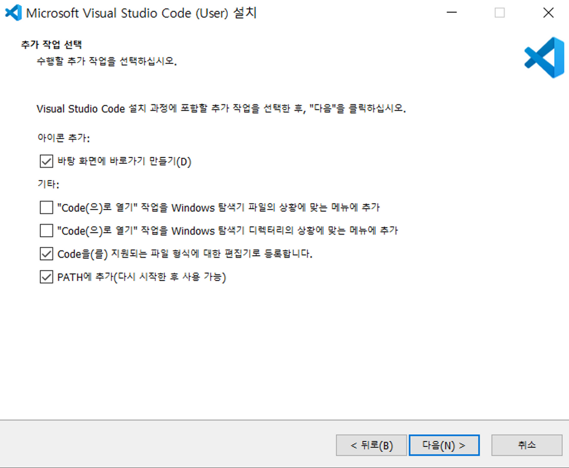The height and width of the screenshot is (468, 569).
Task: Click the Visual Studio Code 설치 과정 instruction text
Action: click(x=221, y=108)
